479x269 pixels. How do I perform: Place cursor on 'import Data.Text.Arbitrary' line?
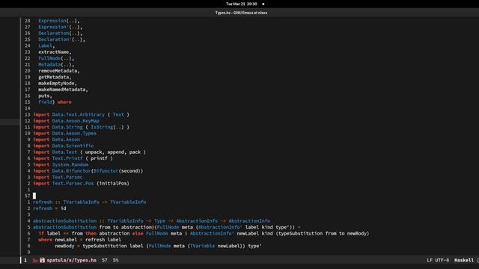coord(82,114)
